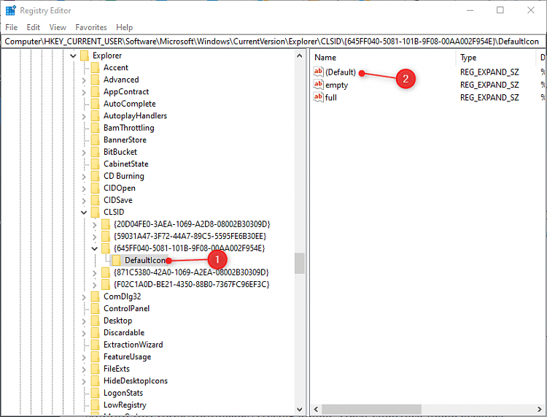Open the Edit menu
Image resolution: width=547 pixels, height=417 pixels.
[x=34, y=27]
